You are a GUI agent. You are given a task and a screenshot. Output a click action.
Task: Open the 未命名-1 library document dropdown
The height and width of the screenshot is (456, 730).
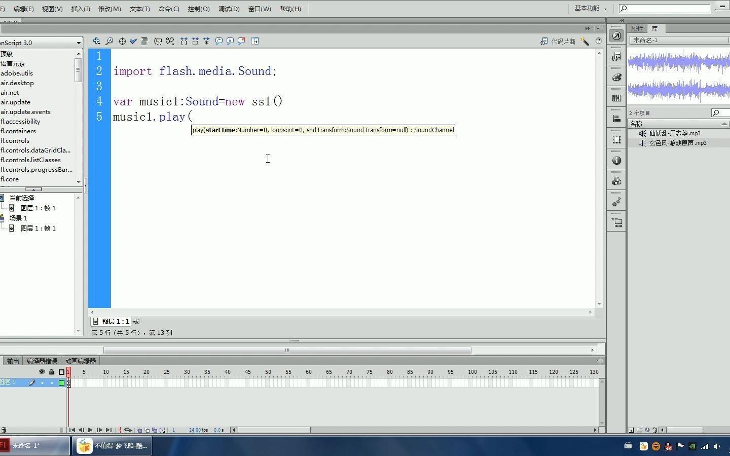(679, 40)
